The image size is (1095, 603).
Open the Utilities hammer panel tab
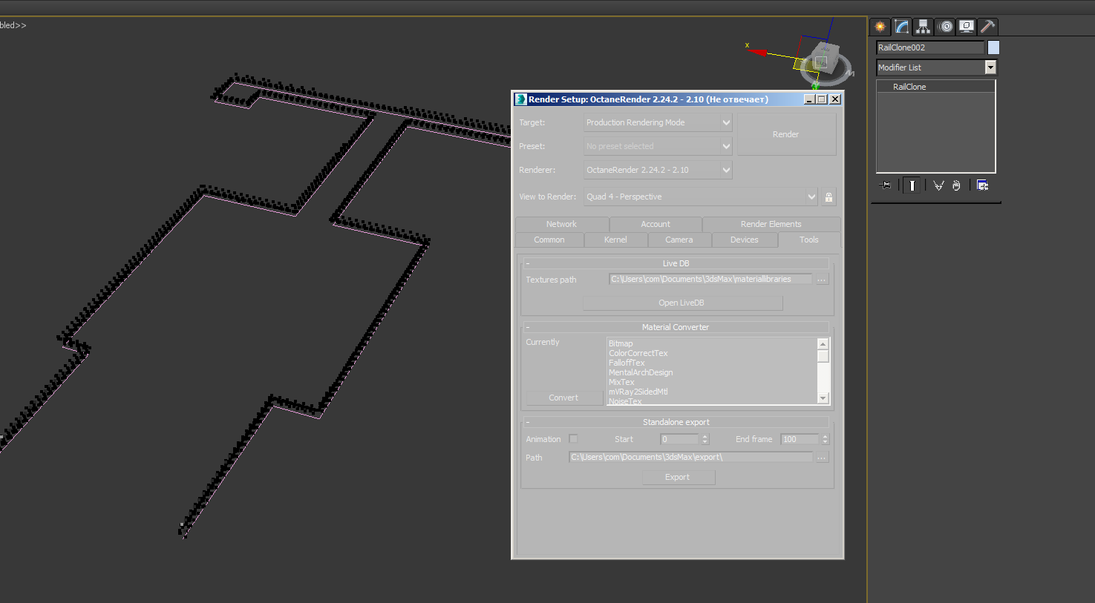pos(987,27)
